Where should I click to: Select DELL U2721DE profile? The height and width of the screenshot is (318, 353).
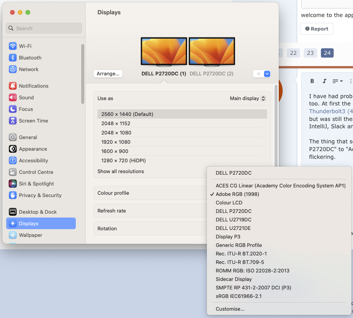(279, 228)
